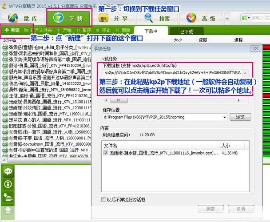Sort list by 速度 column header
The image size is (270, 222).
[202, 40]
